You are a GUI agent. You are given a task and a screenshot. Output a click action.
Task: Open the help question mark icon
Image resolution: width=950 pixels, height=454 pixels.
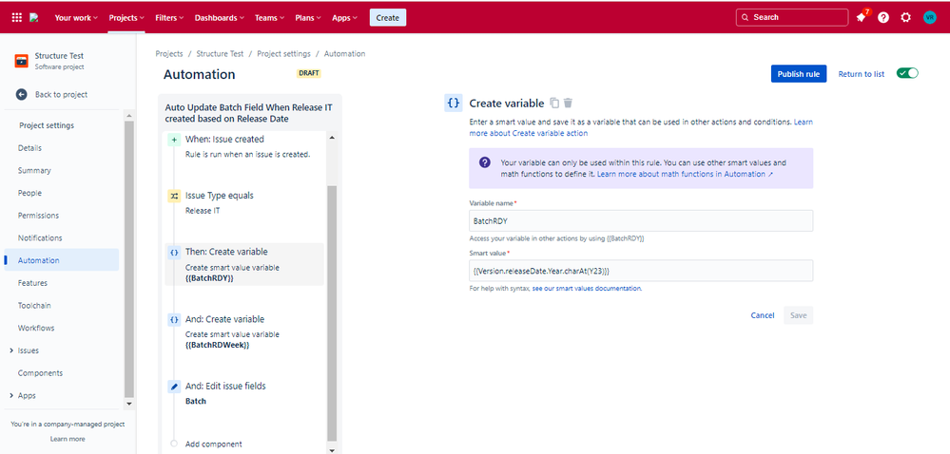pyautogui.click(x=883, y=17)
